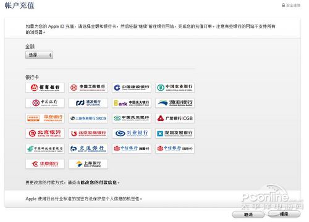Select Bank of Communications 交通银行
Viewport: 309px width, 222px height.
(x=88, y=149)
